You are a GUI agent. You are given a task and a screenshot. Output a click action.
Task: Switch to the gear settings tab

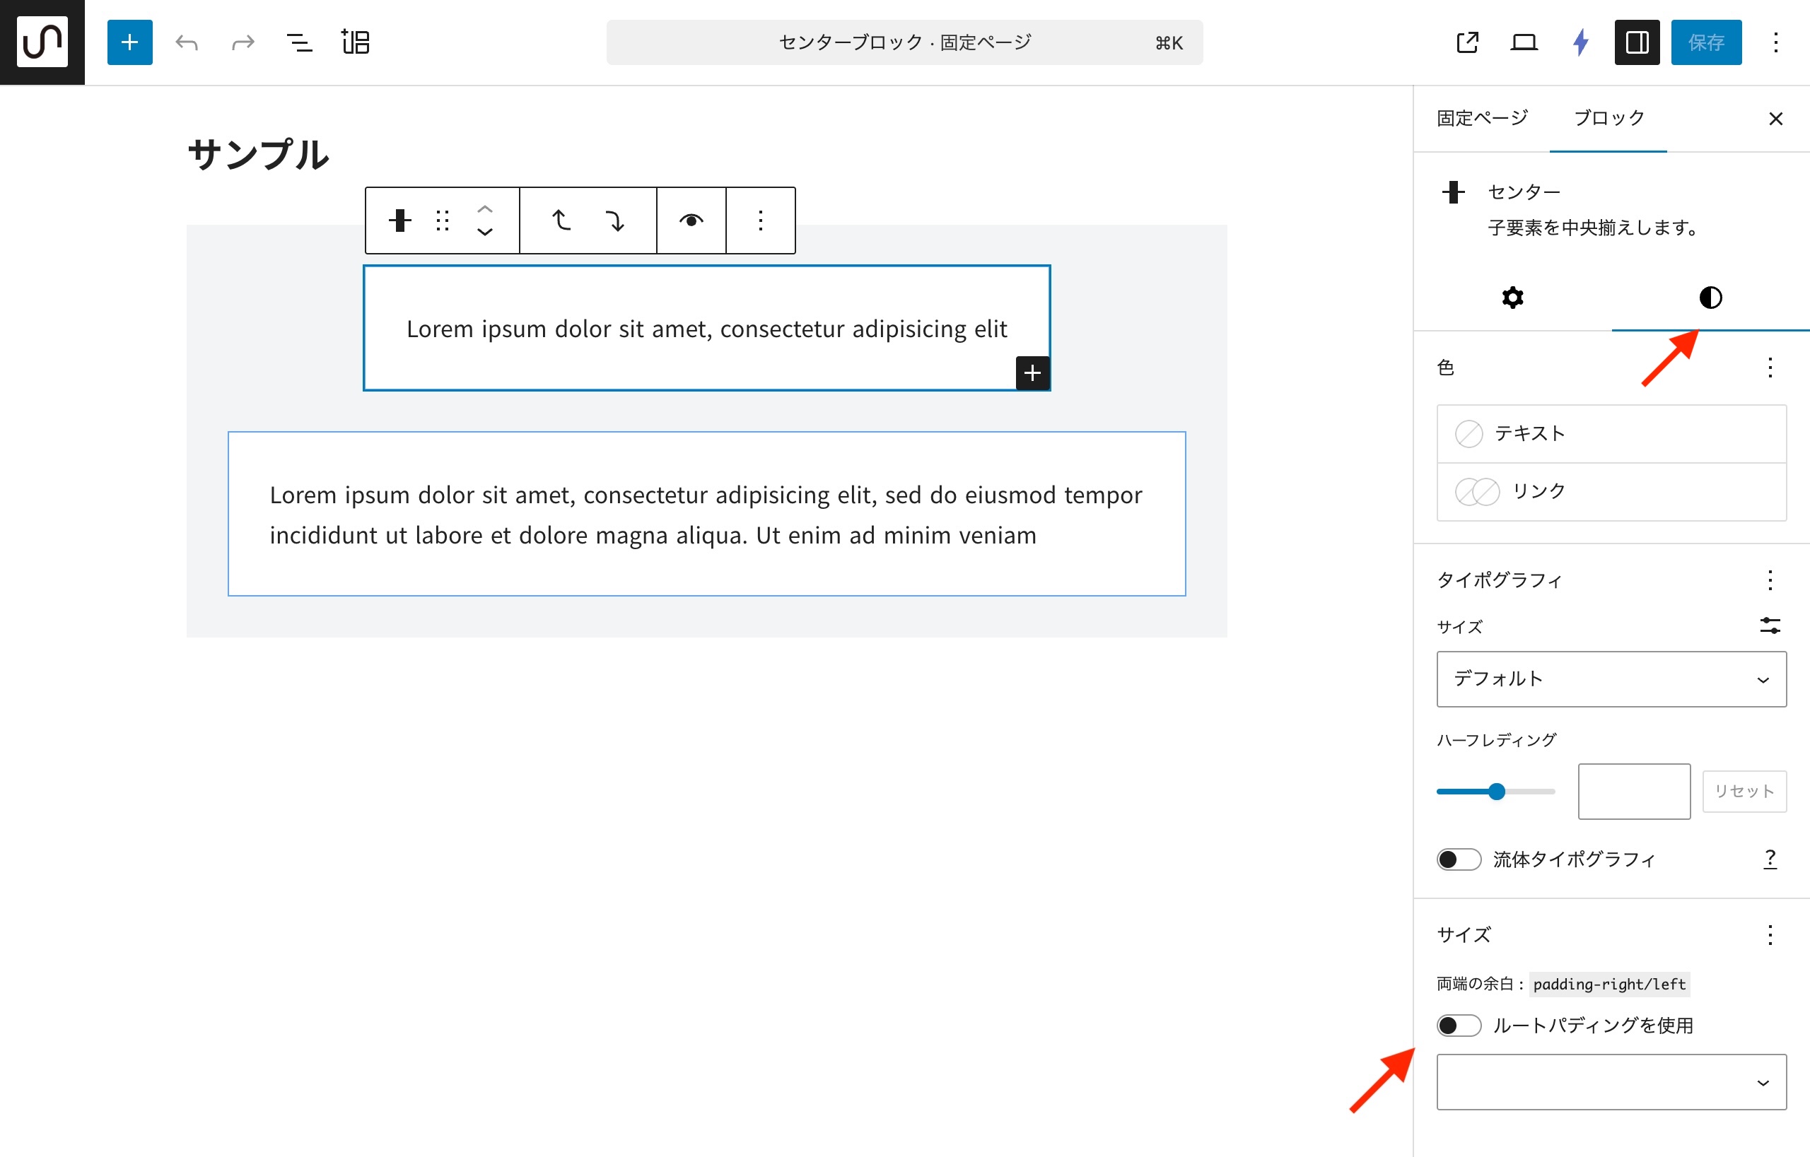click(x=1512, y=298)
